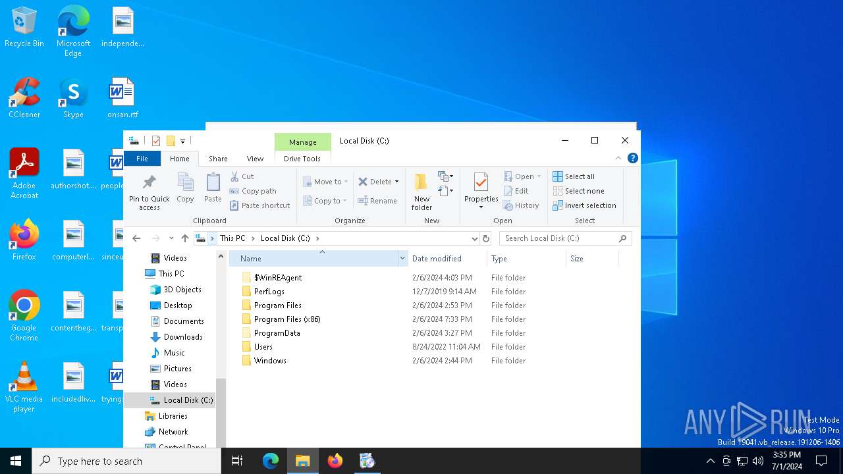Select Network in navigation pane
This screenshot has width=843, height=474.
(173, 432)
